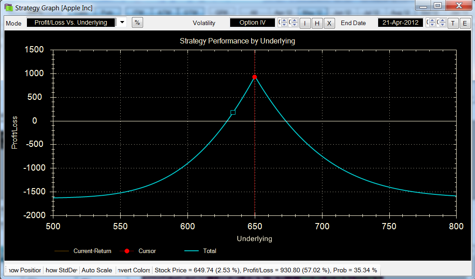Click the spinner immediately right of Option IV

(283, 22)
